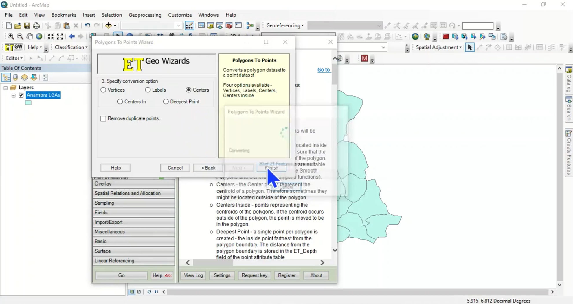Collapse the Layers tree group

(x=5, y=88)
